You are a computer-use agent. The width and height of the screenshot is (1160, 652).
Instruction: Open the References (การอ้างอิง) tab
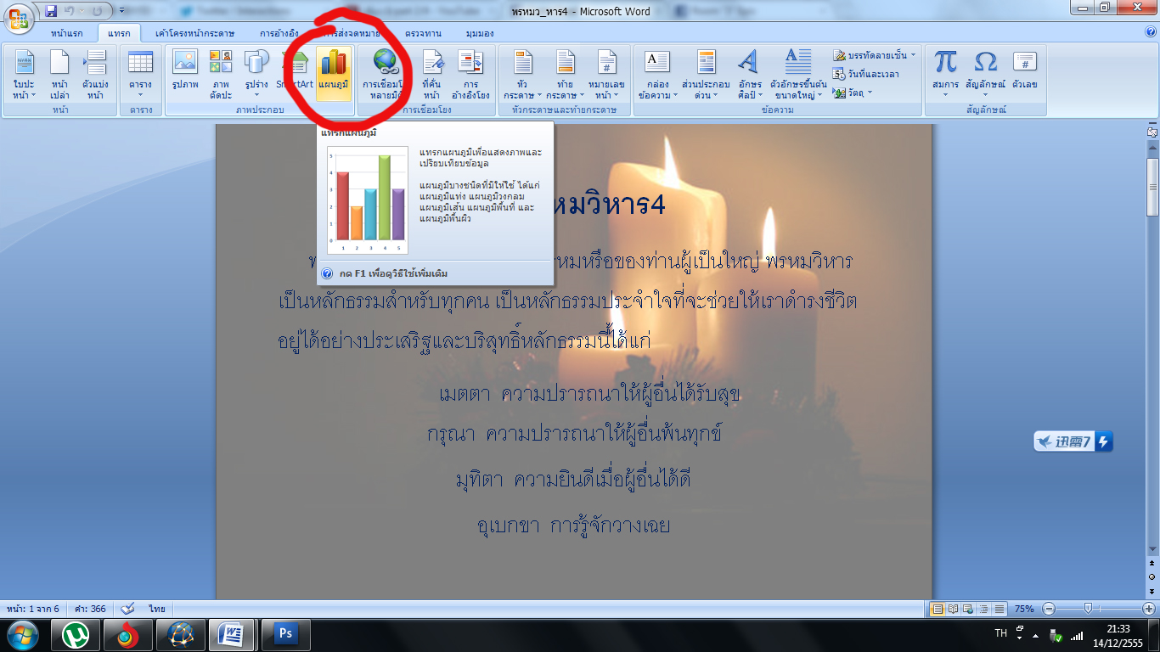pyautogui.click(x=279, y=33)
